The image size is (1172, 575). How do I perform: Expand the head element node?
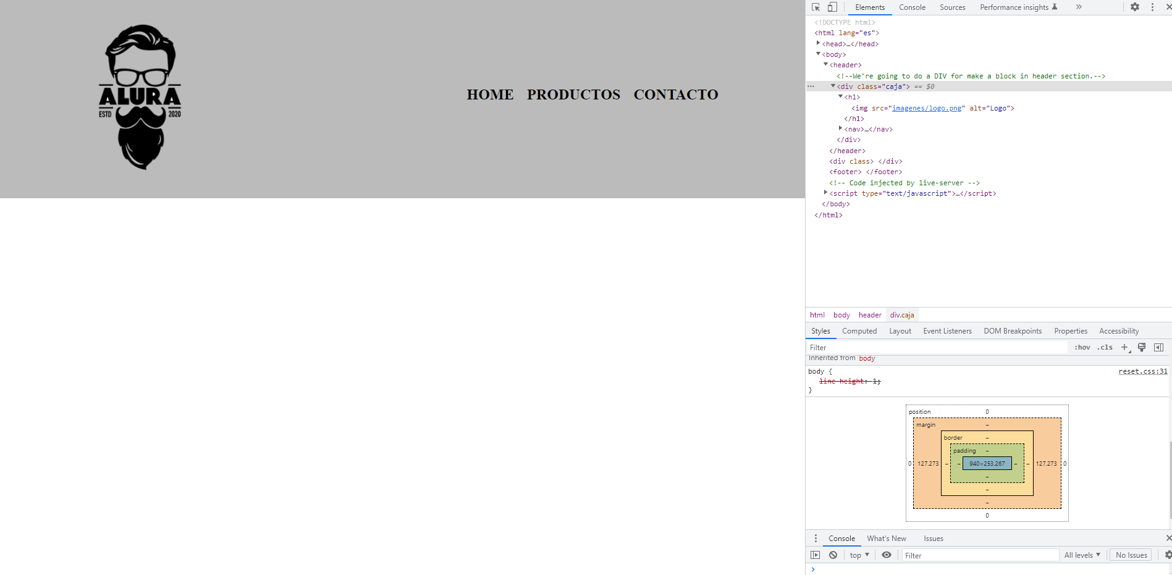(819, 43)
